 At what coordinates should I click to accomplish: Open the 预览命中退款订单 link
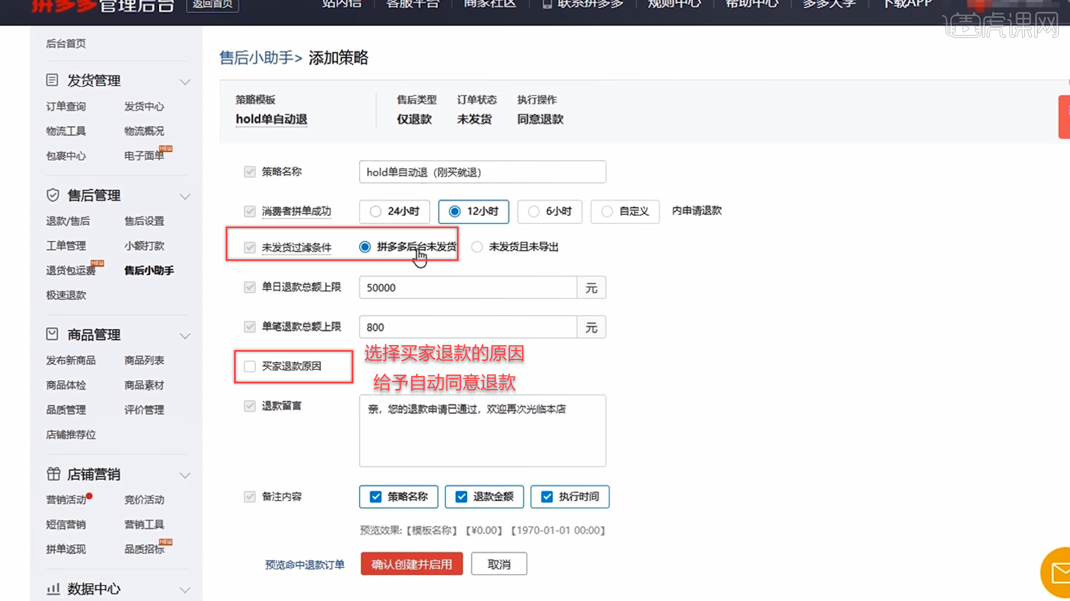pyautogui.click(x=305, y=565)
